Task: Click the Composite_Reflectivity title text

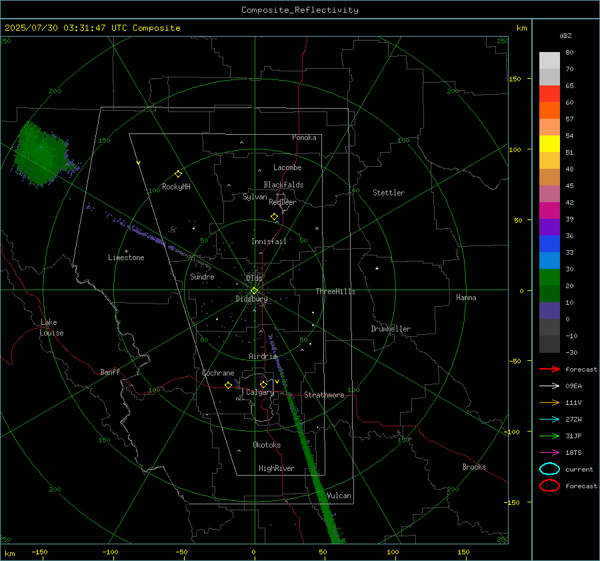Action: pos(300,10)
